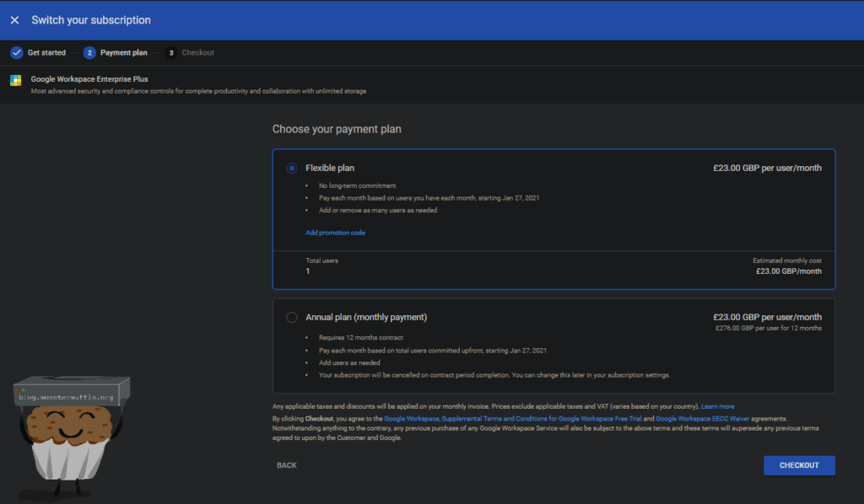Close the Switch your subscription dialog

pyautogui.click(x=14, y=20)
